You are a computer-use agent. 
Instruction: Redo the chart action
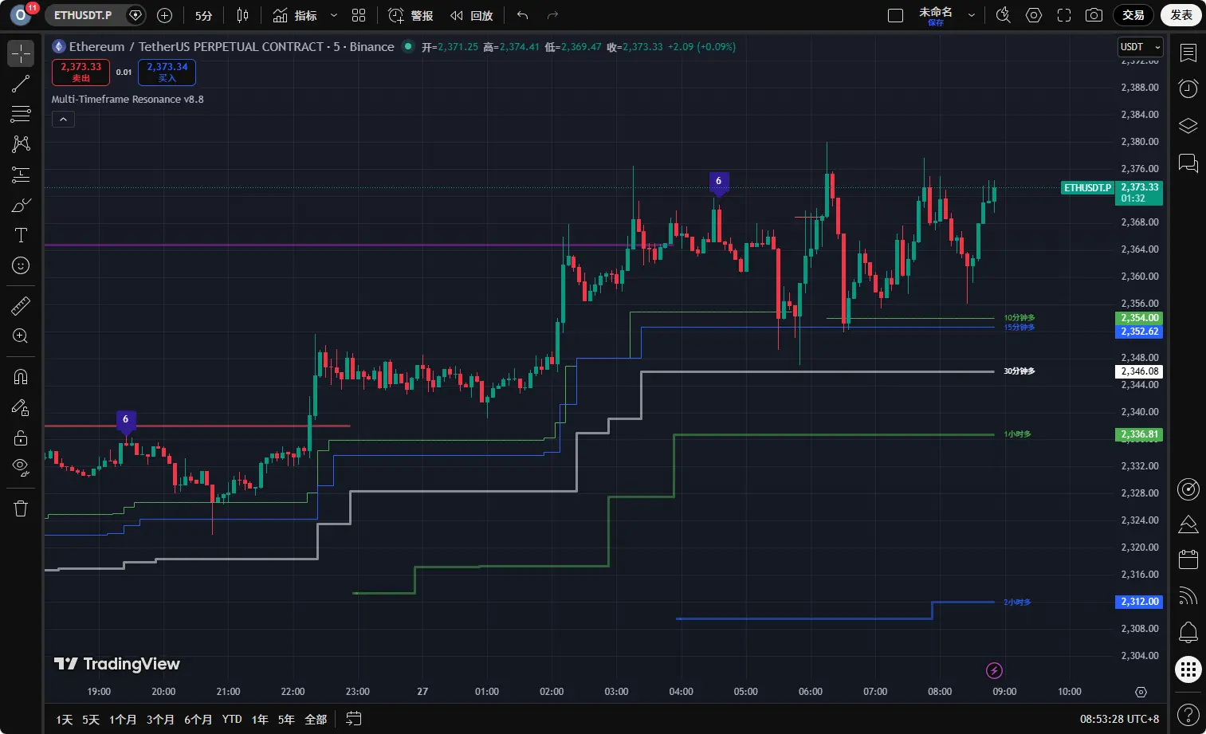pos(552,15)
